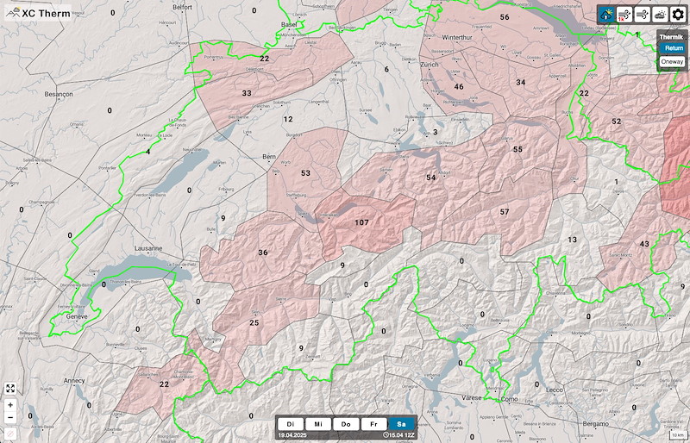This screenshot has height=443, width=690.
Task: Select the Di day tab
Action: 292,424
